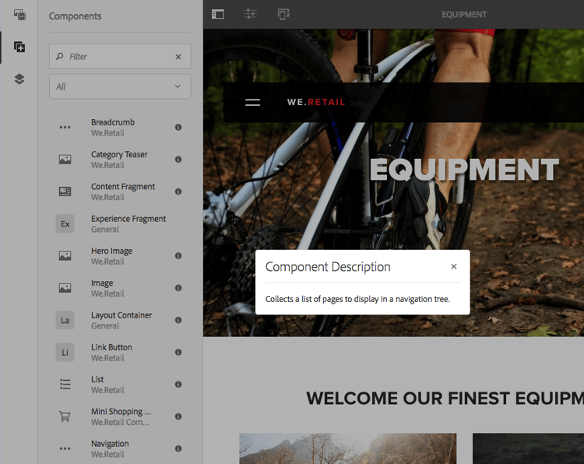This screenshot has height=464, width=584.
Task: Select the Navigation dots icon
Action: coord(65,448)
